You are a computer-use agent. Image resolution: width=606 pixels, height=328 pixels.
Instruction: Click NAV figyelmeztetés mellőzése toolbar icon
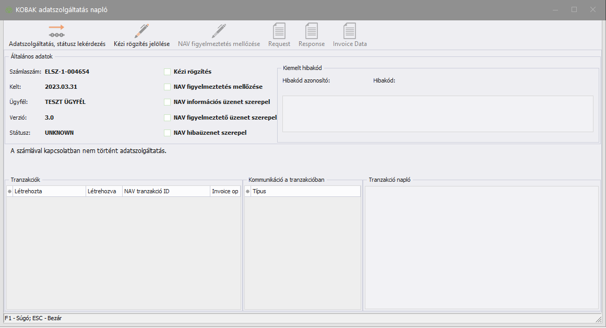[x=219, y=31]
